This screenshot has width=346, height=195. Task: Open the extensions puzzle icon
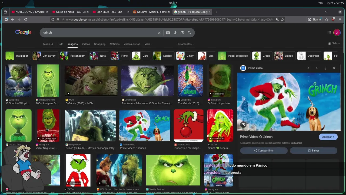(326, 19)
